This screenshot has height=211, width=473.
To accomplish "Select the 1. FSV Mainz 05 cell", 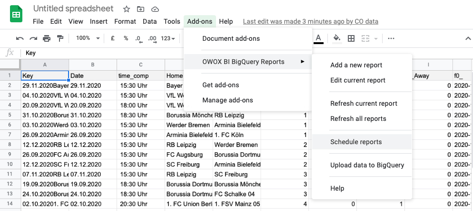I will [x=237, y=204].
